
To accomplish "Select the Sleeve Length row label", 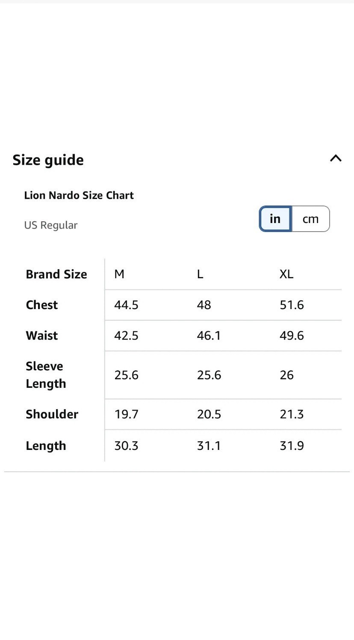I will tap(46, 375).
